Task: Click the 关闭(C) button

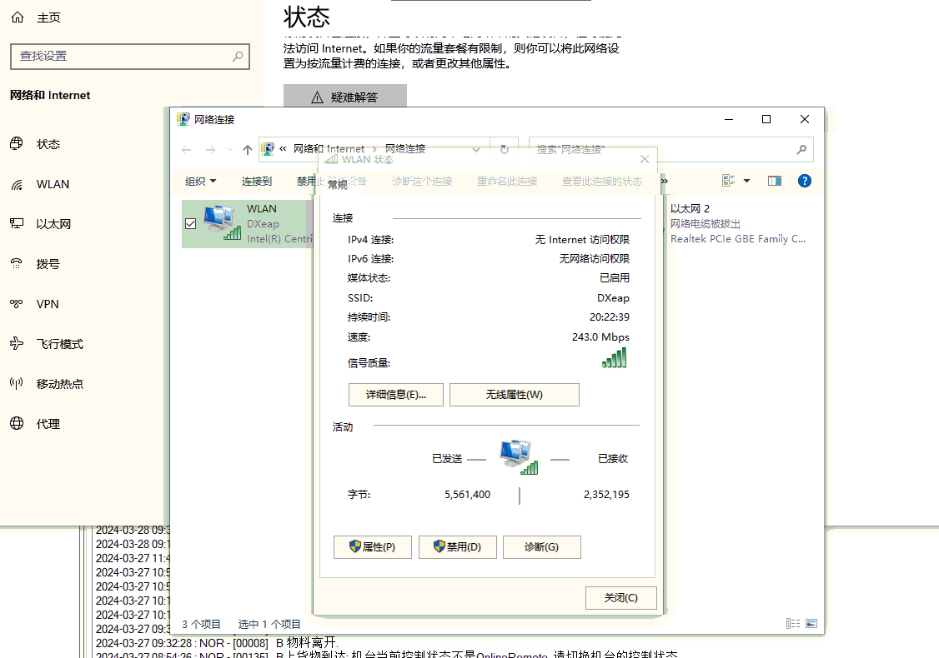Action: pyautogui.click(x=621, y=597)
